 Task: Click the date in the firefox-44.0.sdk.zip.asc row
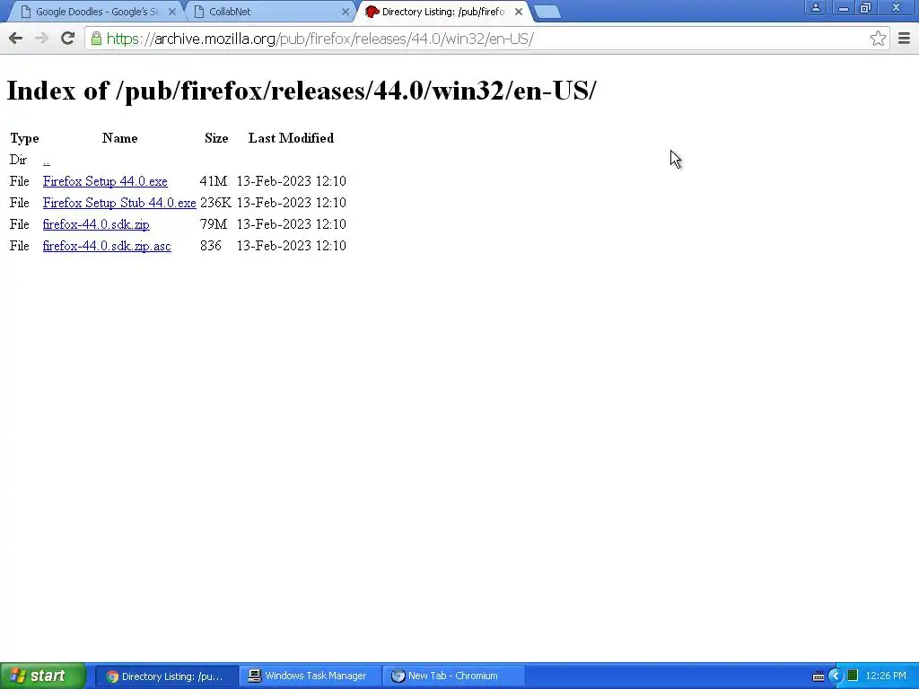click(x=292, y=246)
